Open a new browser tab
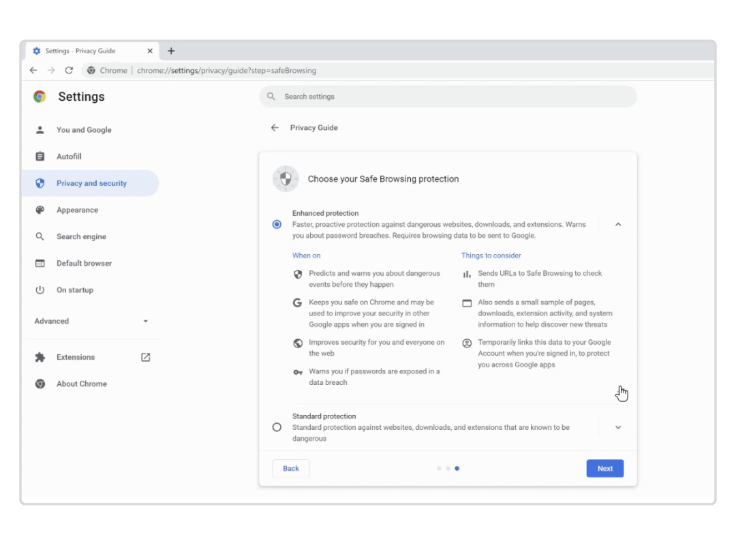 (x=171, y=50)
